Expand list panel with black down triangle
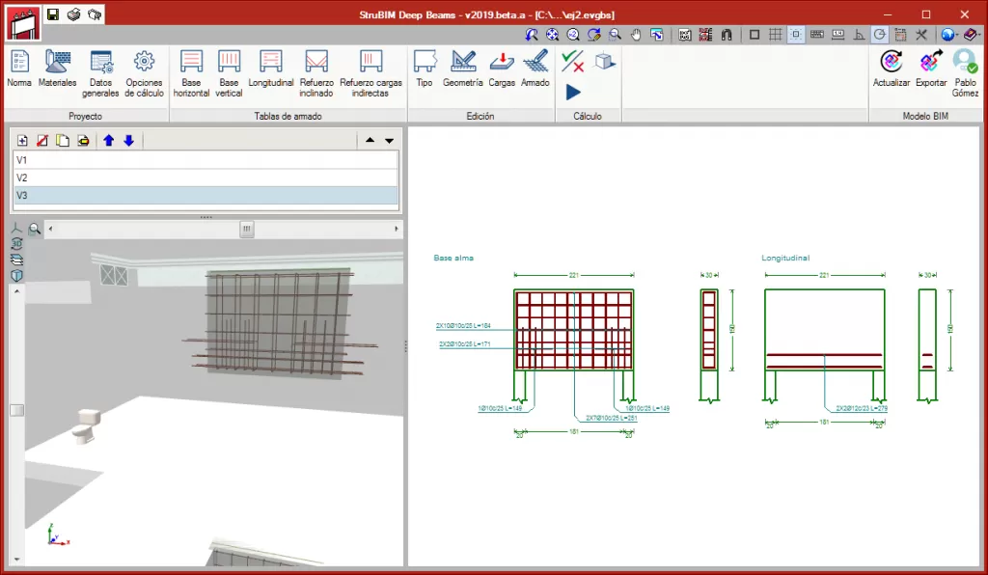This screenshot has width=988, height=575. tap(389, 141)
